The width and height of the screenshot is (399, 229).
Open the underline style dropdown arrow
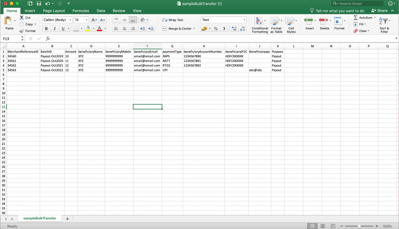tap(69, 28)
